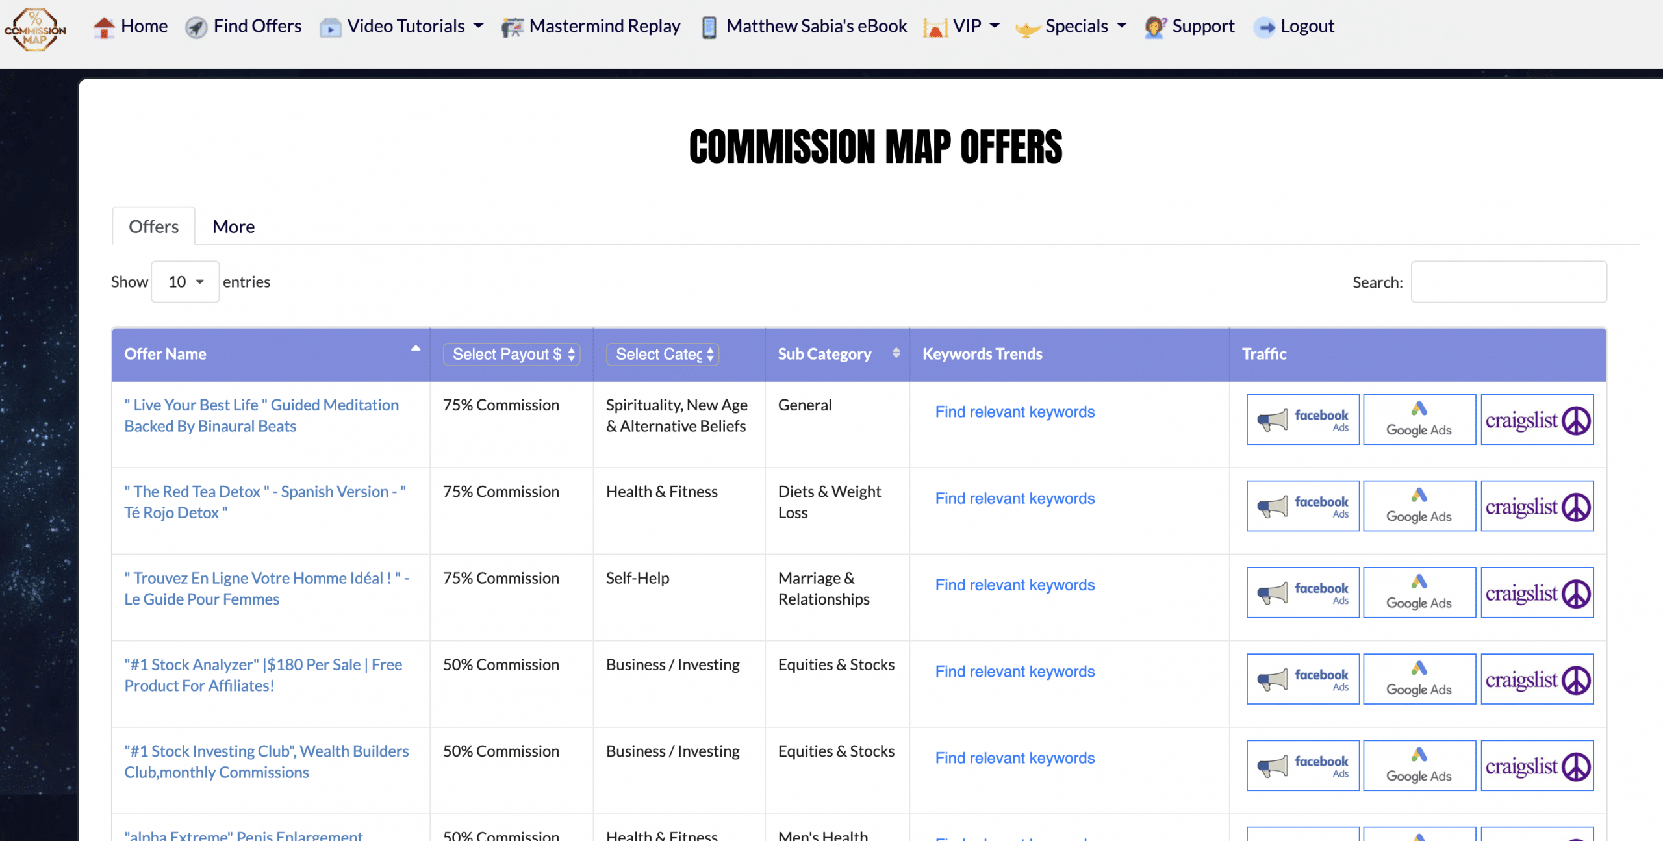Open Live Your Best Life Guided Meditation offer

click(x=261, y=416)
